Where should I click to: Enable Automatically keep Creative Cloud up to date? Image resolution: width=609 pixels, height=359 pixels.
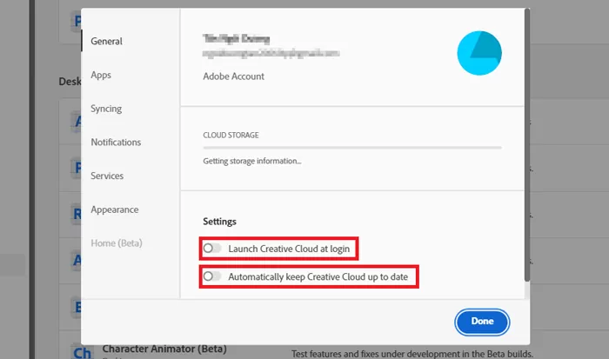[x=209, y=276]
